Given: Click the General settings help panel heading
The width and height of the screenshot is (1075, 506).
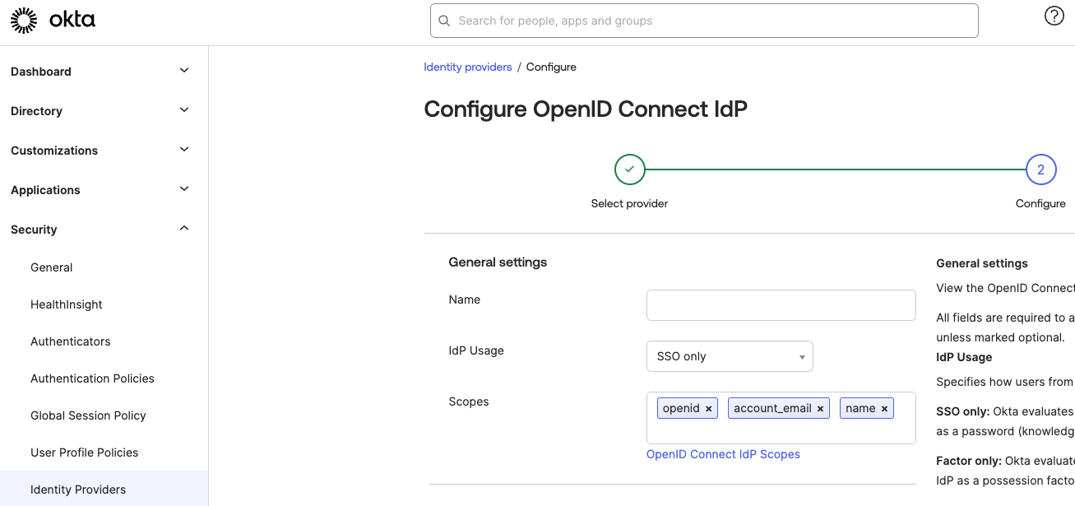Looking at the screenshot, I should (982, 263).
